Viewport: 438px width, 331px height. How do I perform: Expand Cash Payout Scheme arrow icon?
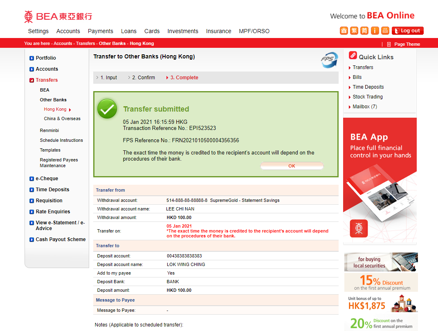31,239
